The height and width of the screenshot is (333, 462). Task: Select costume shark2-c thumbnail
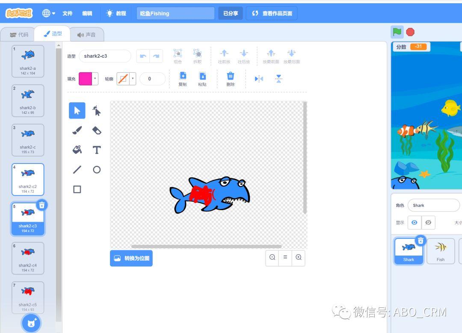[28, 140]
